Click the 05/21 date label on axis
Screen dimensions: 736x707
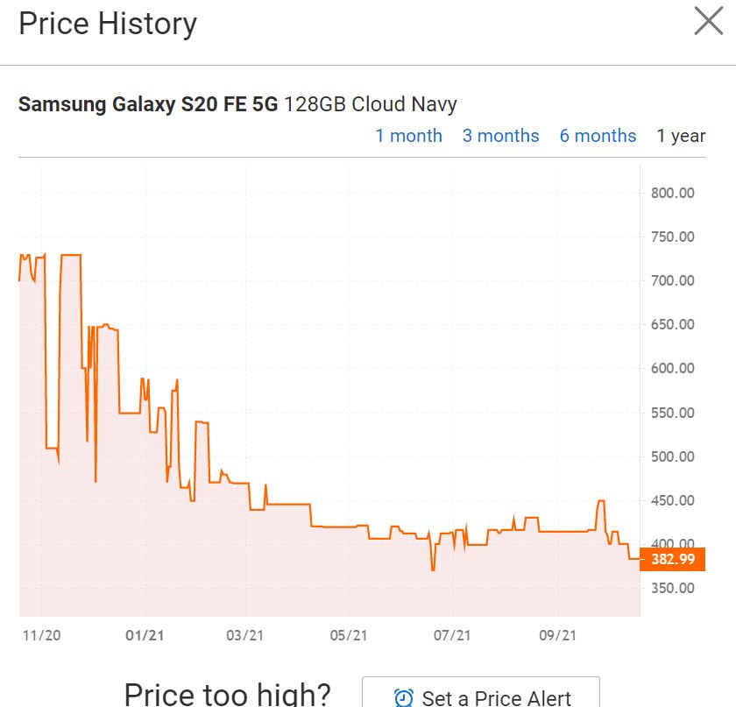click(349, 635)
